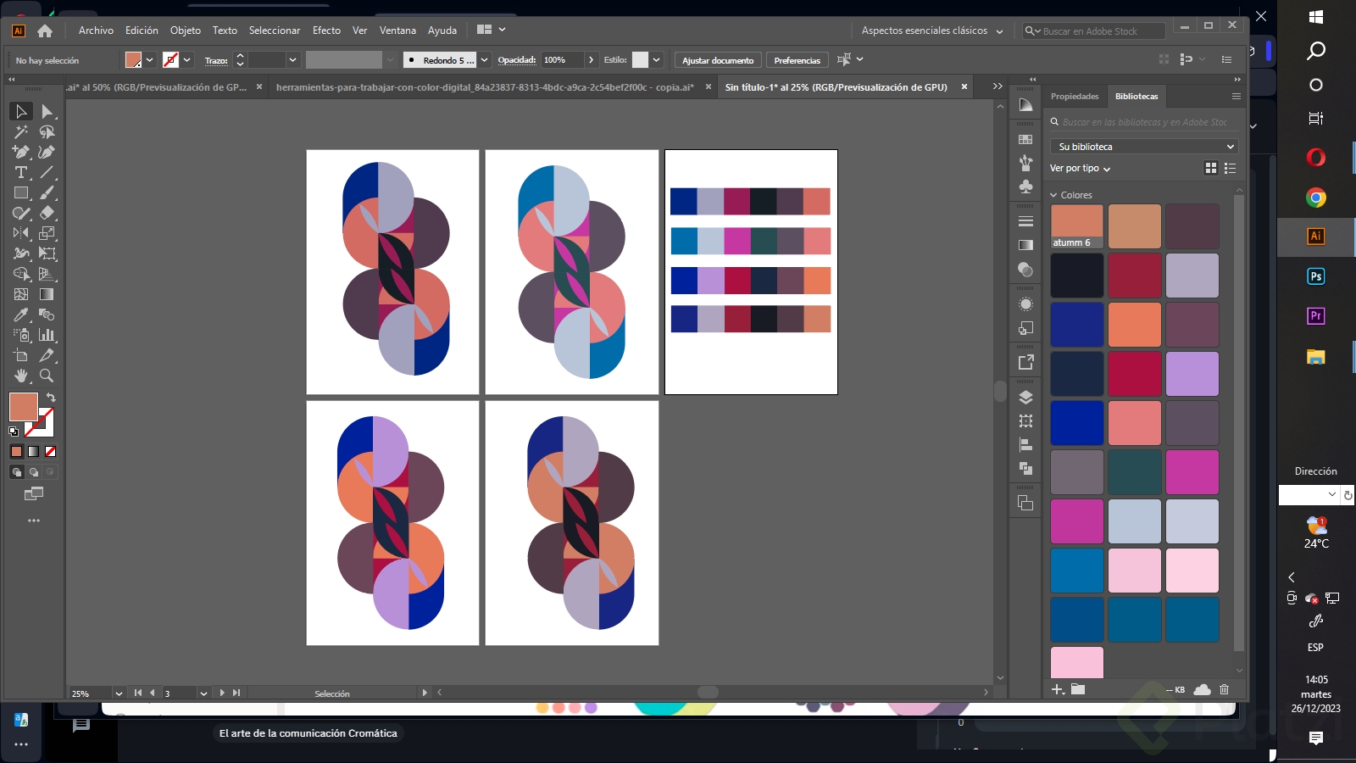Open the Ver por tipo dropdown

[x=1080, y=168]
